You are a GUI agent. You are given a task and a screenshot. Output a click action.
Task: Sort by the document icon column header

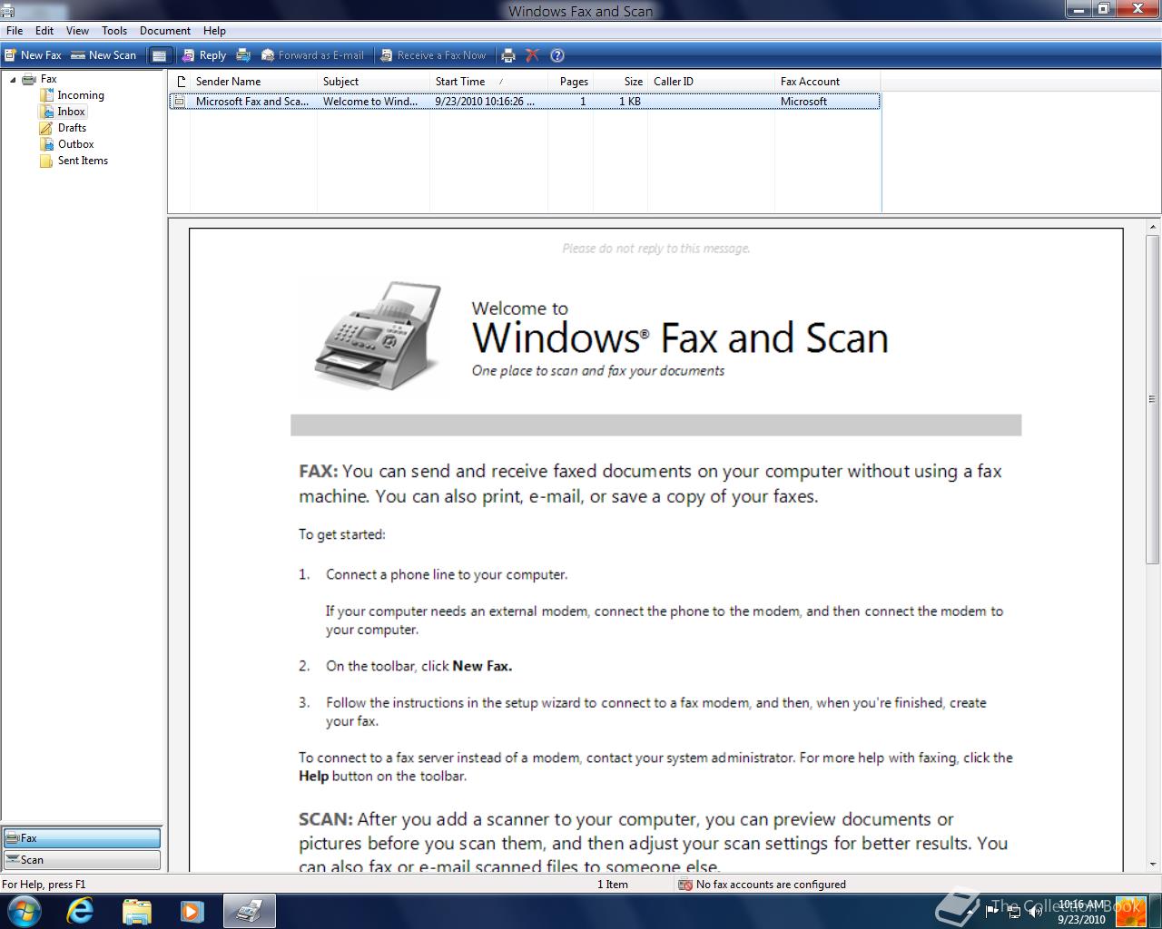[180, 82]
